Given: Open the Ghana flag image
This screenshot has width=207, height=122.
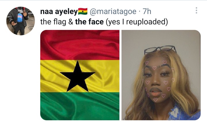Looking at the screenshot, I should (80, 75).
